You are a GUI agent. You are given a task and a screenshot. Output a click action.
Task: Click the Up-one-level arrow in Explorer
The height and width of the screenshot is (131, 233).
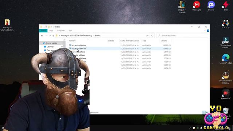pos(53,36)
